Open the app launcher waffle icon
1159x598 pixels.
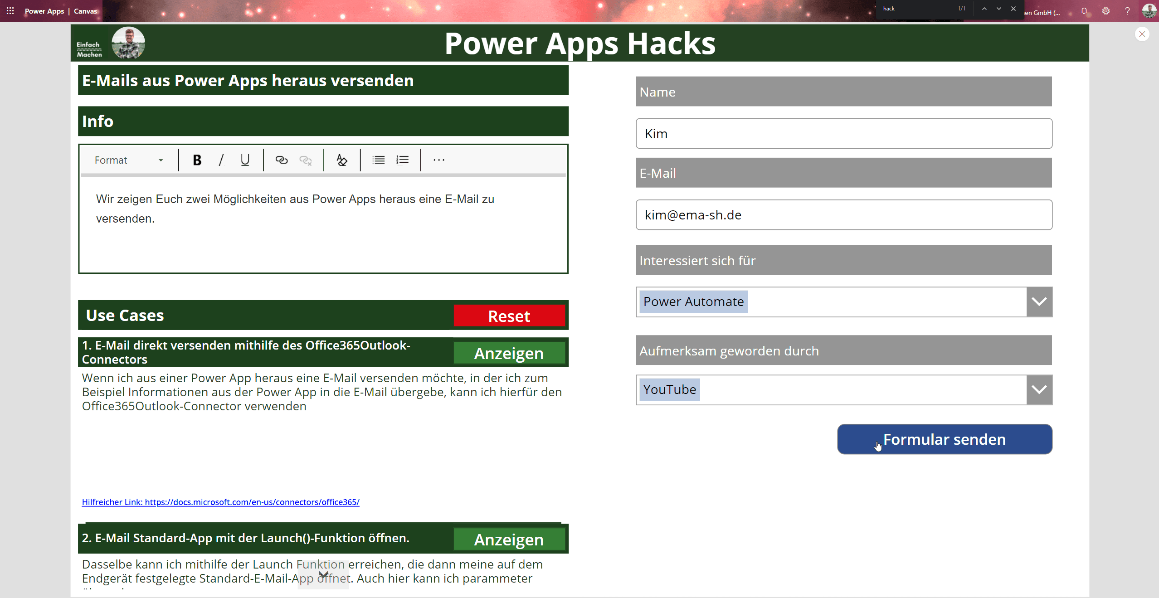point(10,11)
